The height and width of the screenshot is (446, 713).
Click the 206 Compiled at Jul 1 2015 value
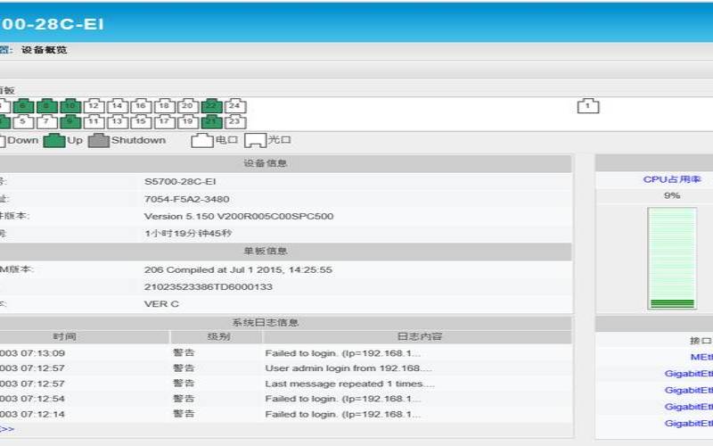tap(238, 270)
